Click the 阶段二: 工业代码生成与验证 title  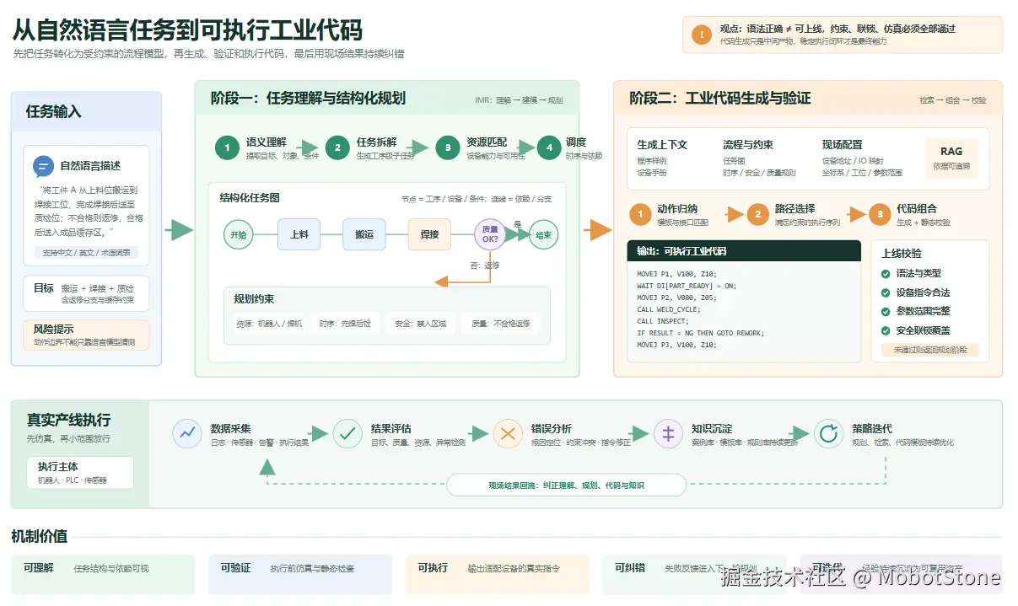click(720, 99)
